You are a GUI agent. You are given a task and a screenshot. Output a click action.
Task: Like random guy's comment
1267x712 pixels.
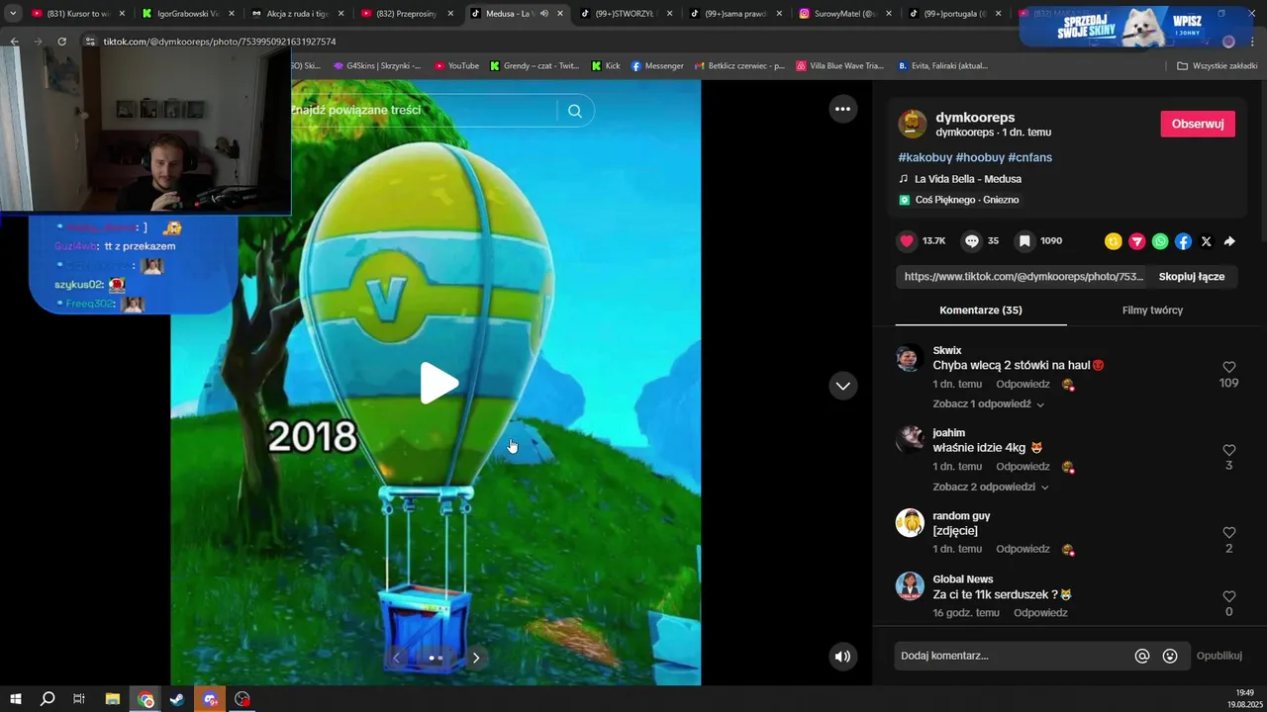1229,533
